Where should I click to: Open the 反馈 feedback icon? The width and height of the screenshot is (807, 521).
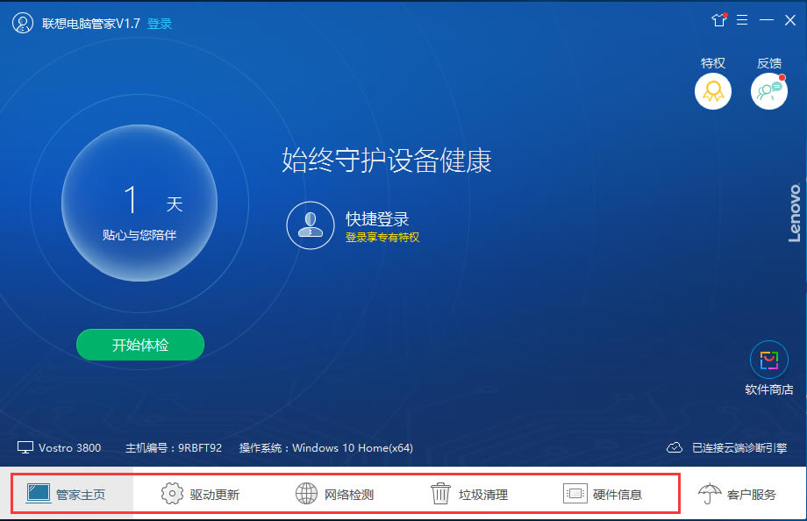click(768, 91)
